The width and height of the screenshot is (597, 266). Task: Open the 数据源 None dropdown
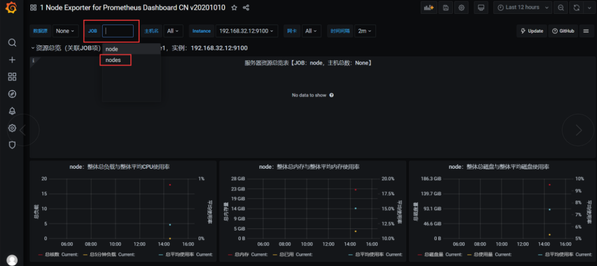[65, 31]
